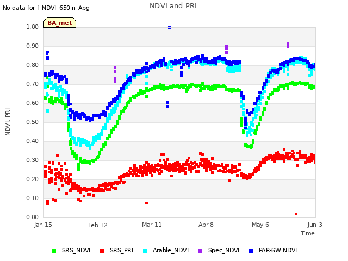The width and height of the screenshot is (348, 261).
Task: Click the isolated red point near 0.08 in March
Action: coord(146,203)
